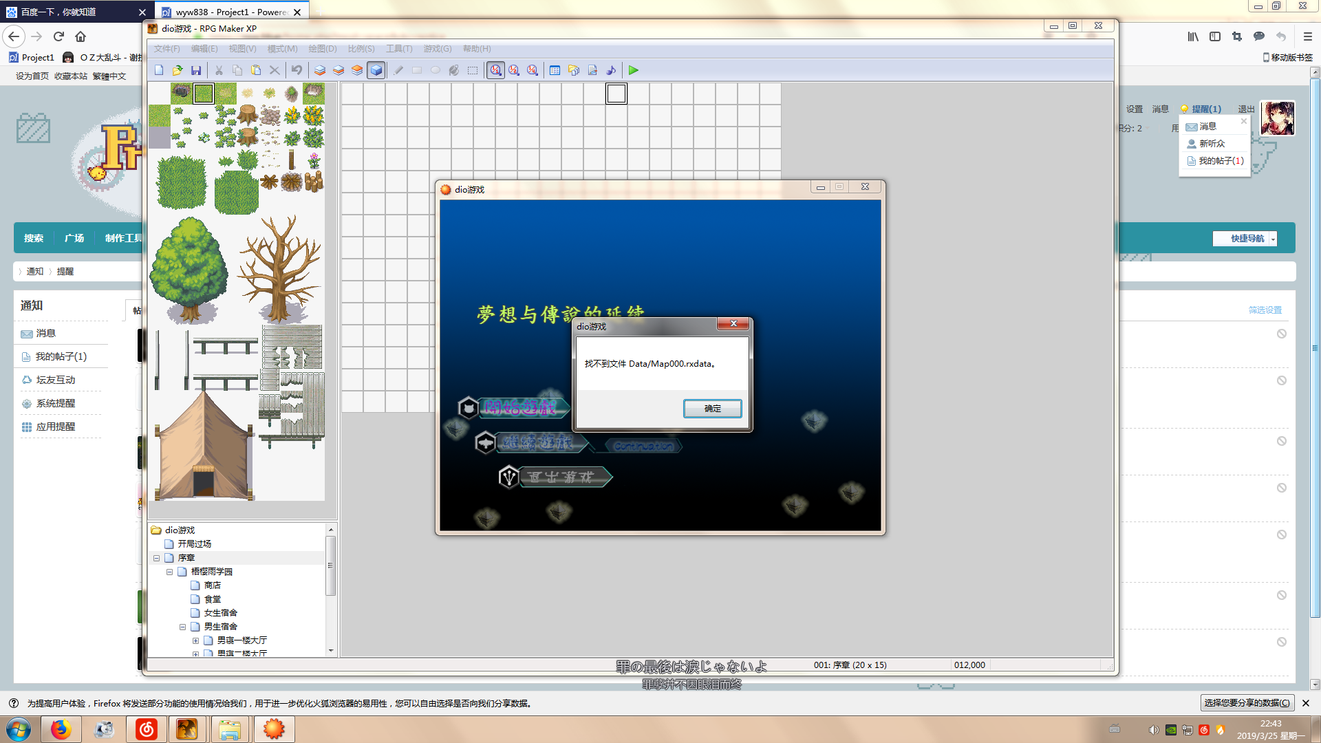
Task: Open the 绘图(D) menu
Action: click(323, 49)
